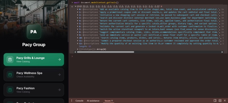
Task: Open the Pacy Wellness Spa availability card
Action: (x=34, y=75)
